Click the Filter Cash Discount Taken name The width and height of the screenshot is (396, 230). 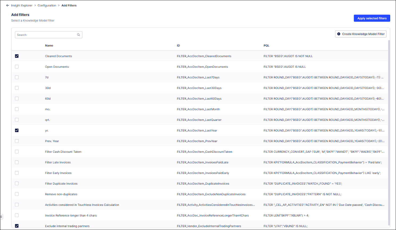63,152
